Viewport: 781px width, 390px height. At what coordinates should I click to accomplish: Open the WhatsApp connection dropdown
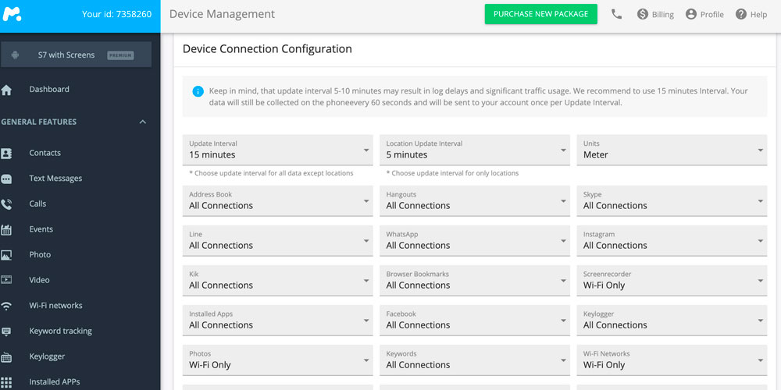tap(475, 241)
